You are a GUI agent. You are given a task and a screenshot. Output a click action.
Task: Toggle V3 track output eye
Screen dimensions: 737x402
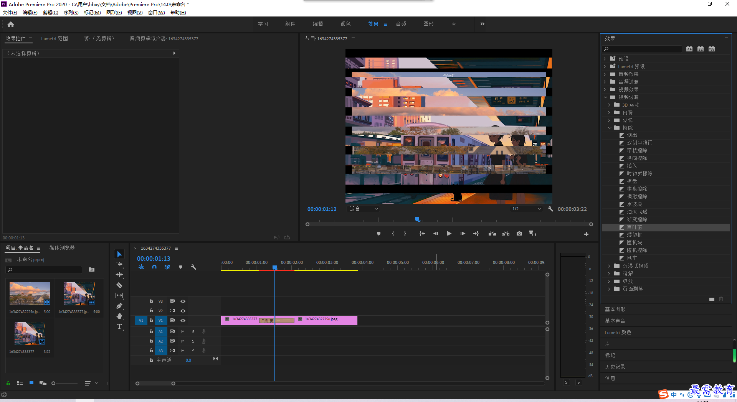coord(183,301)
